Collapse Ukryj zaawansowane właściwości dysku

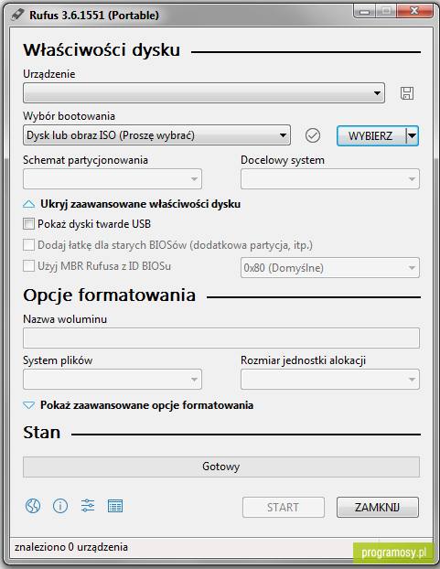132,204
